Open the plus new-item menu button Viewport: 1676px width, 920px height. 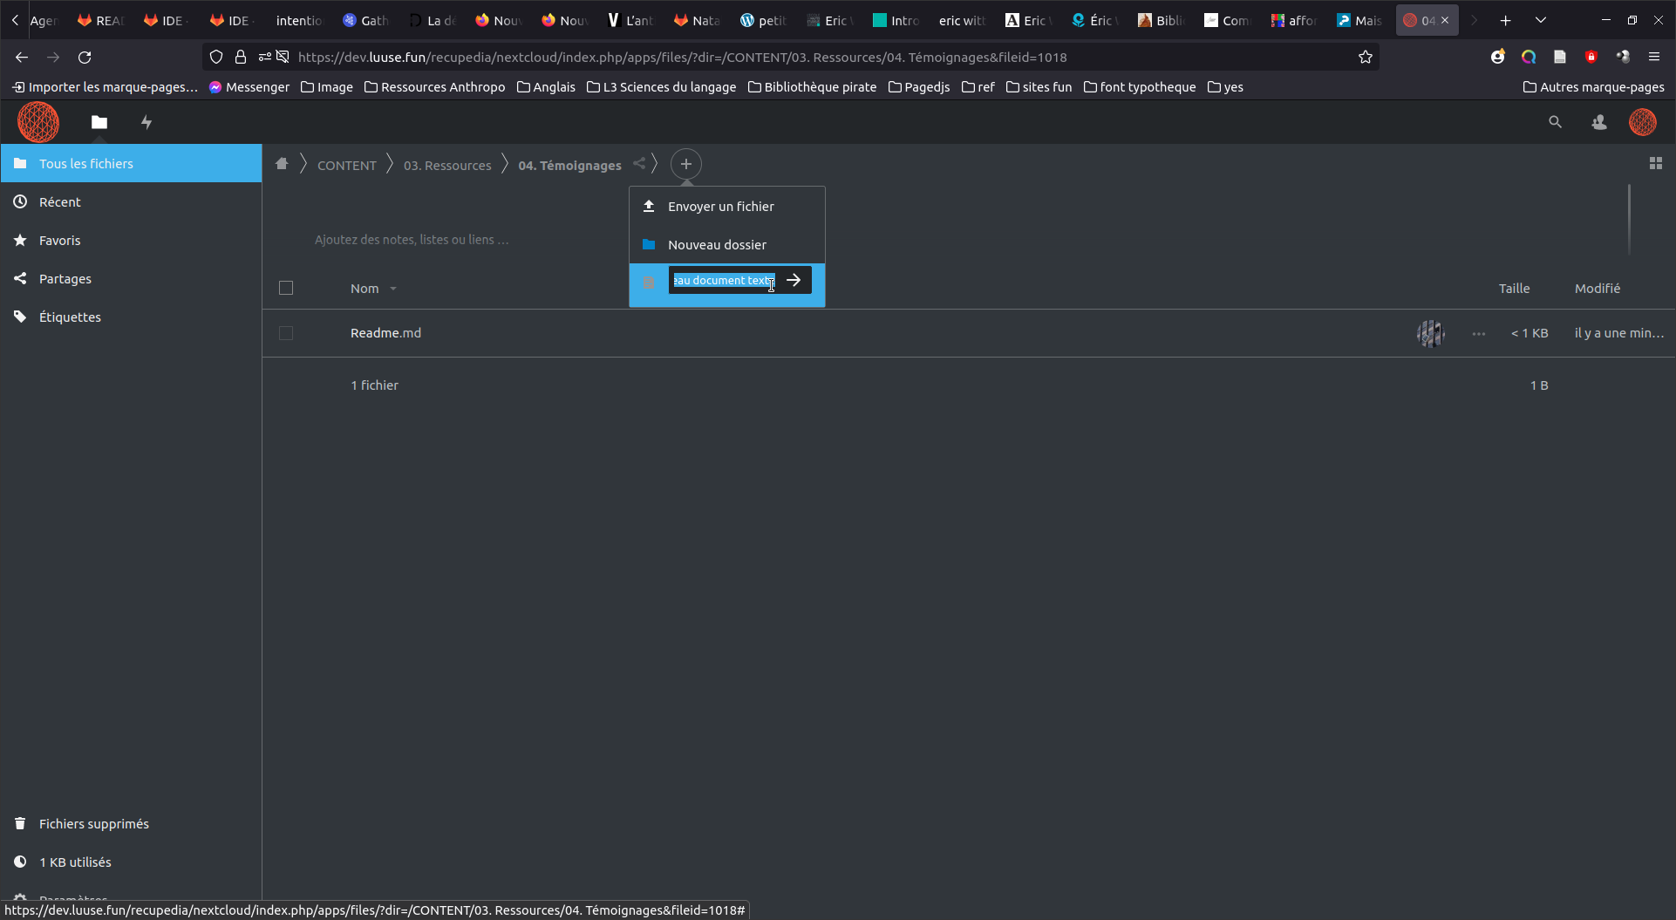686,164
